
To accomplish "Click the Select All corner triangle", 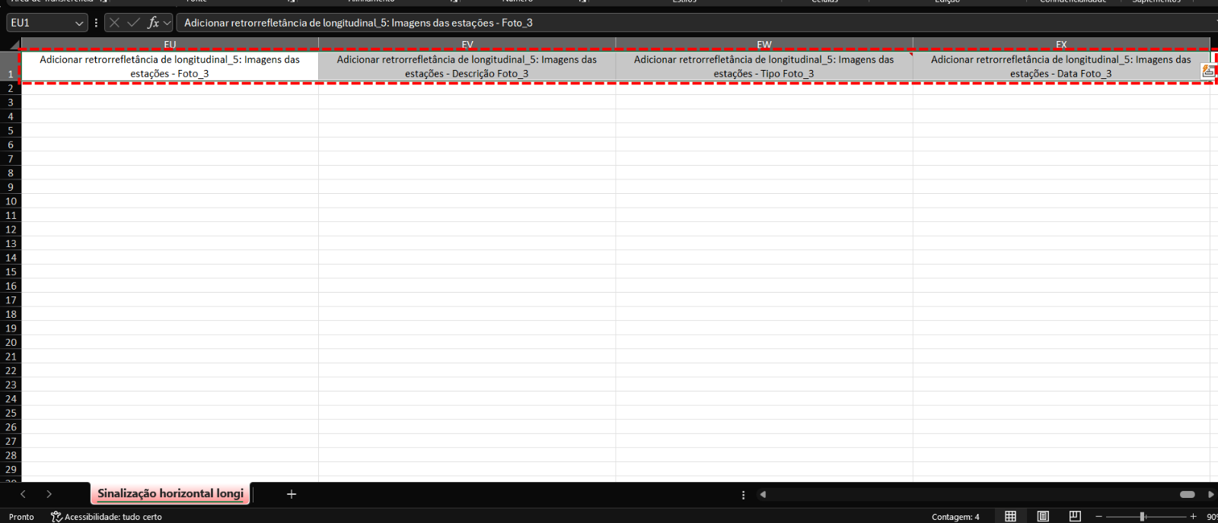I will coord(13,45).
